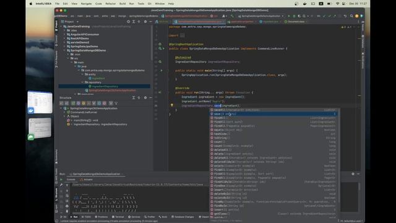This screenshot has height=223, width=396.
Task: Open Project view dropdown in panel header
Action: (69, 22)
